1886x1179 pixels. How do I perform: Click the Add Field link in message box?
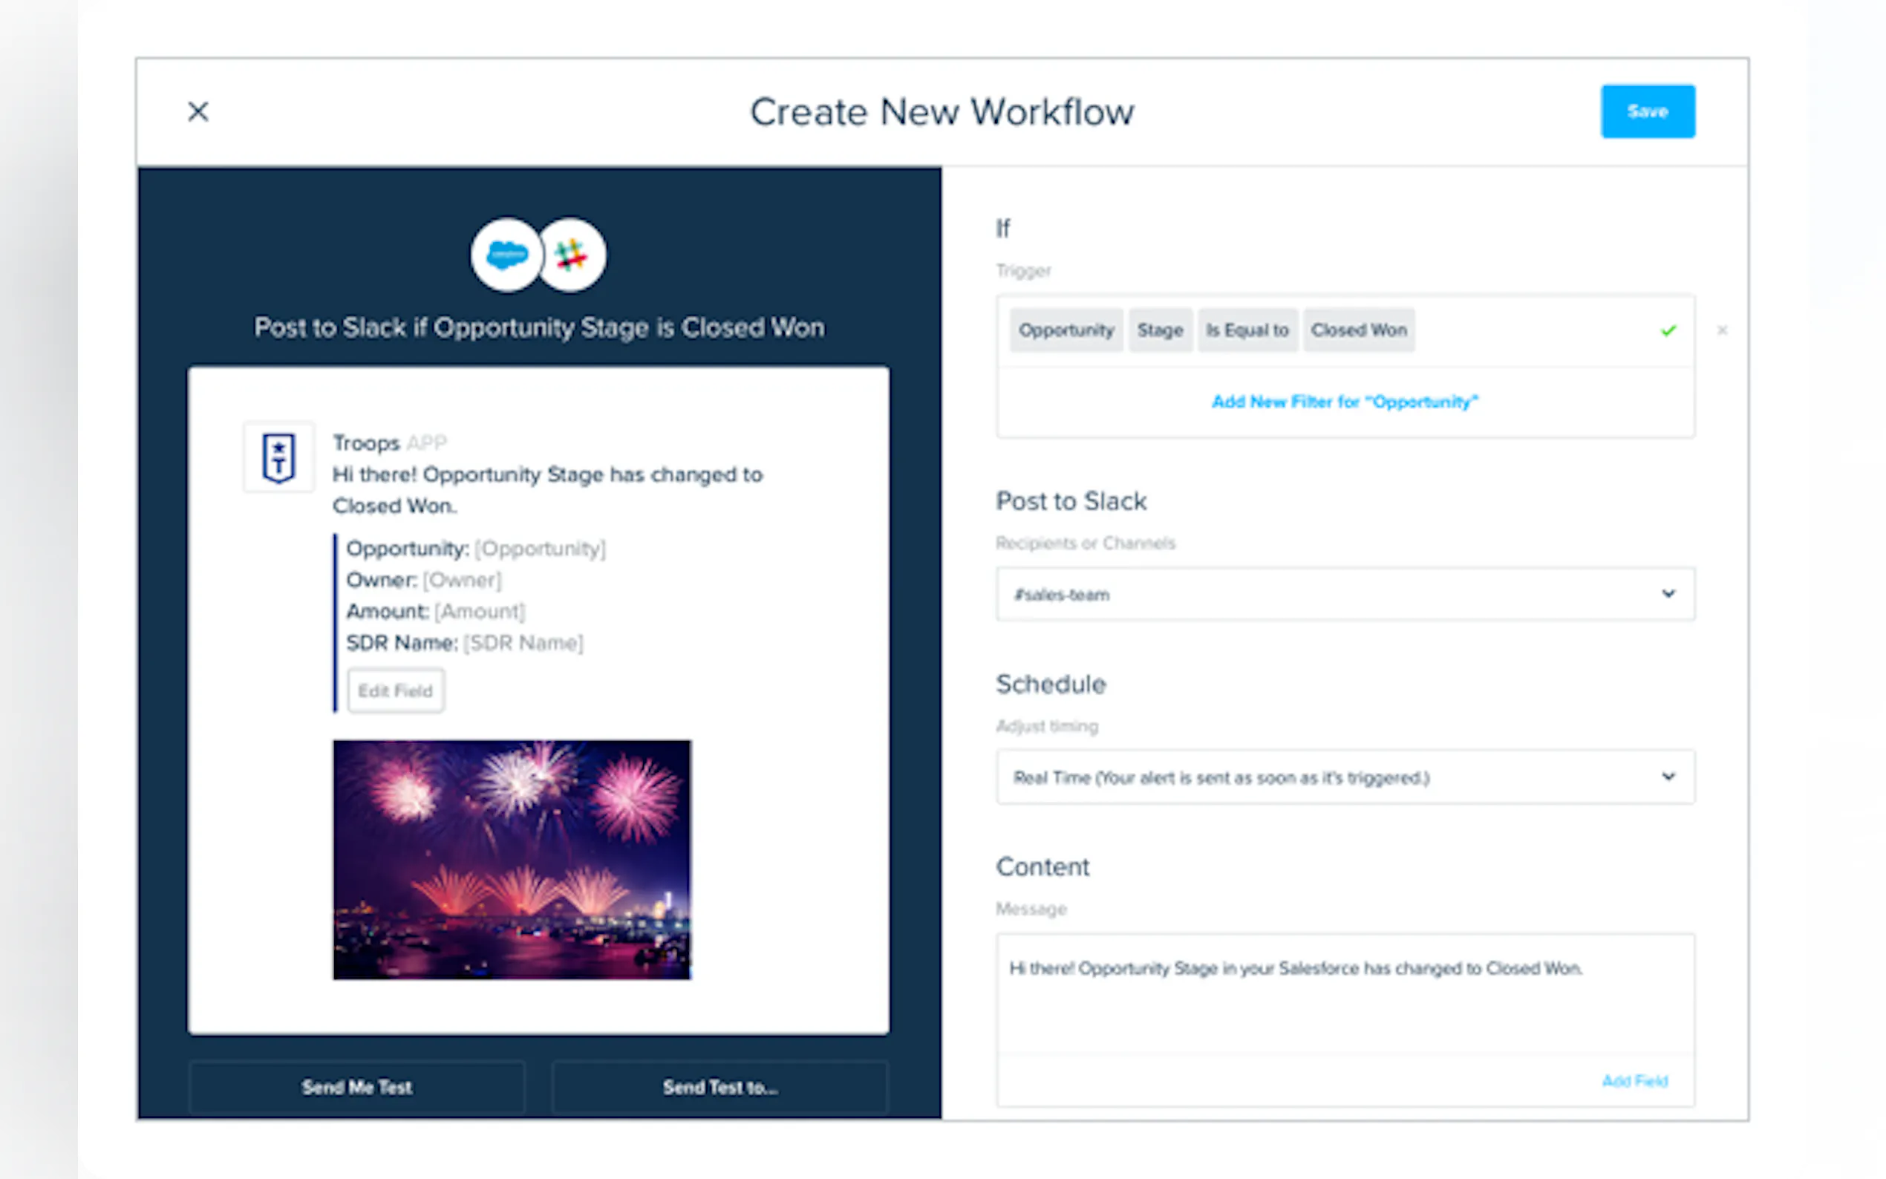click(1634, 1081)
